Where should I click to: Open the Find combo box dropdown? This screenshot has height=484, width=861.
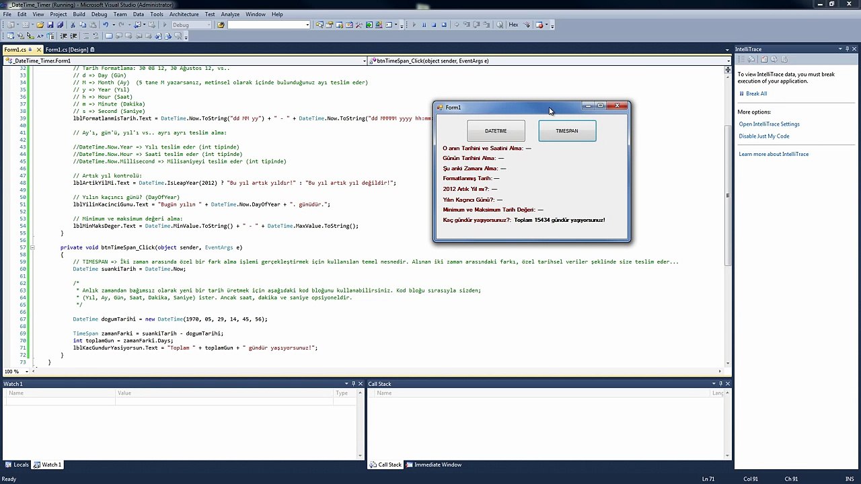[307, 25]
